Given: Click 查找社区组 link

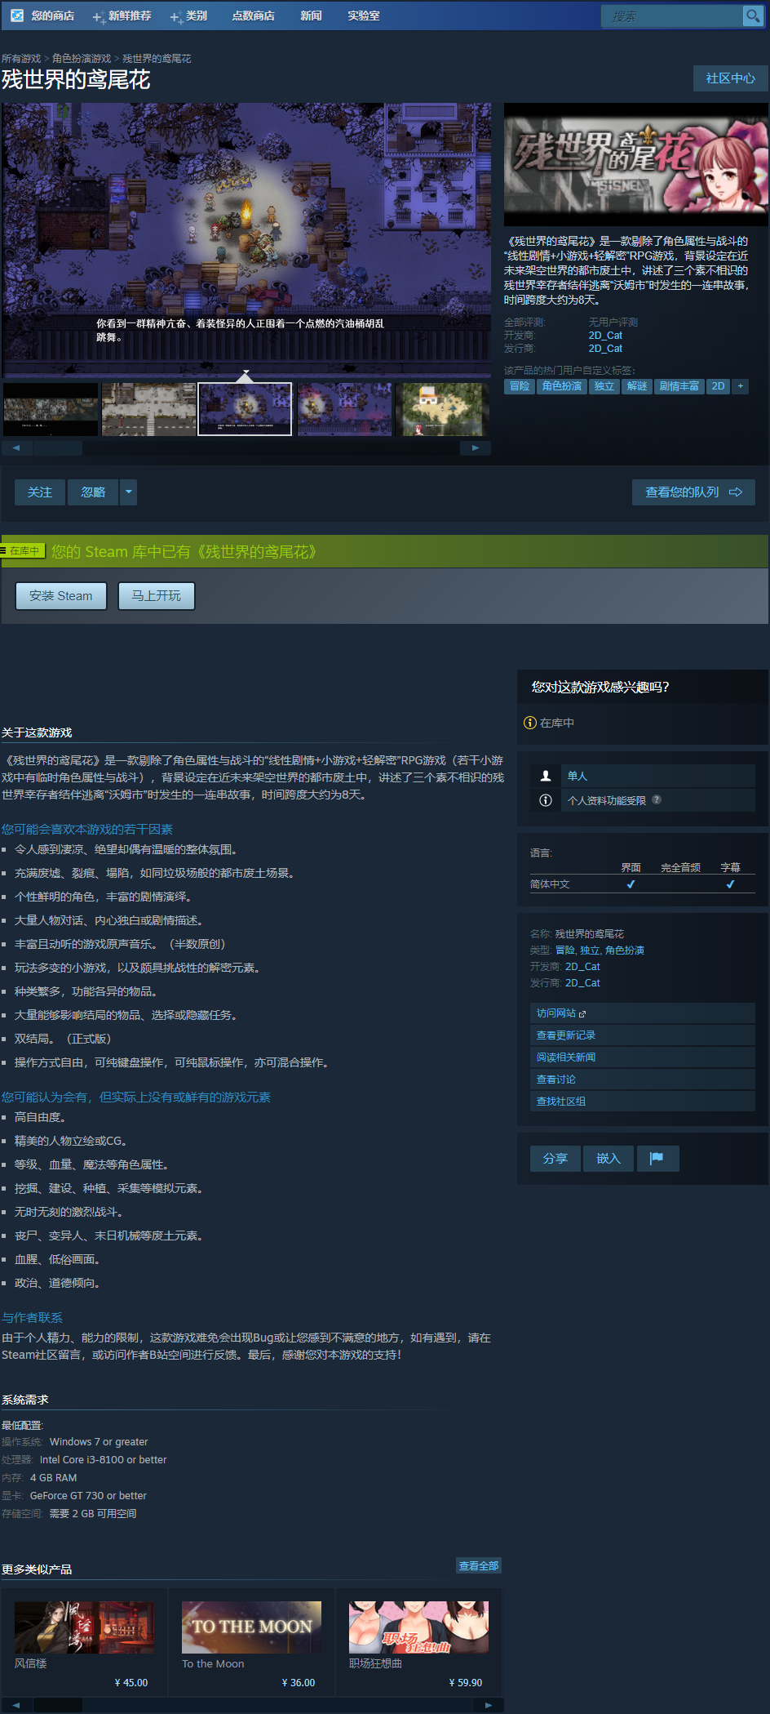Looking at the screenshot, I should coord(643,1102).
